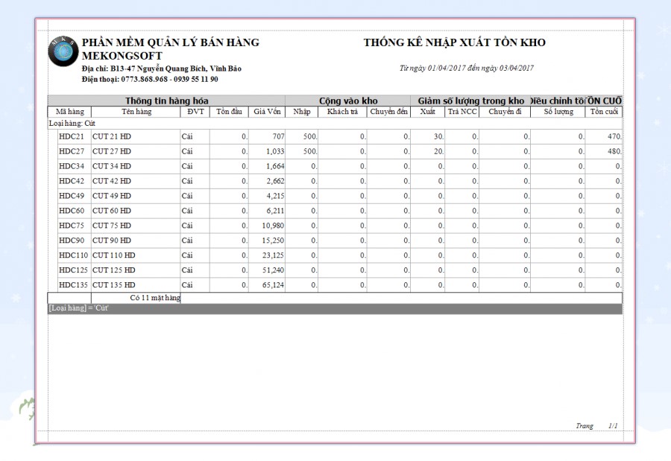
Task: Select item code HDC90
Action: tap(72, 241)
